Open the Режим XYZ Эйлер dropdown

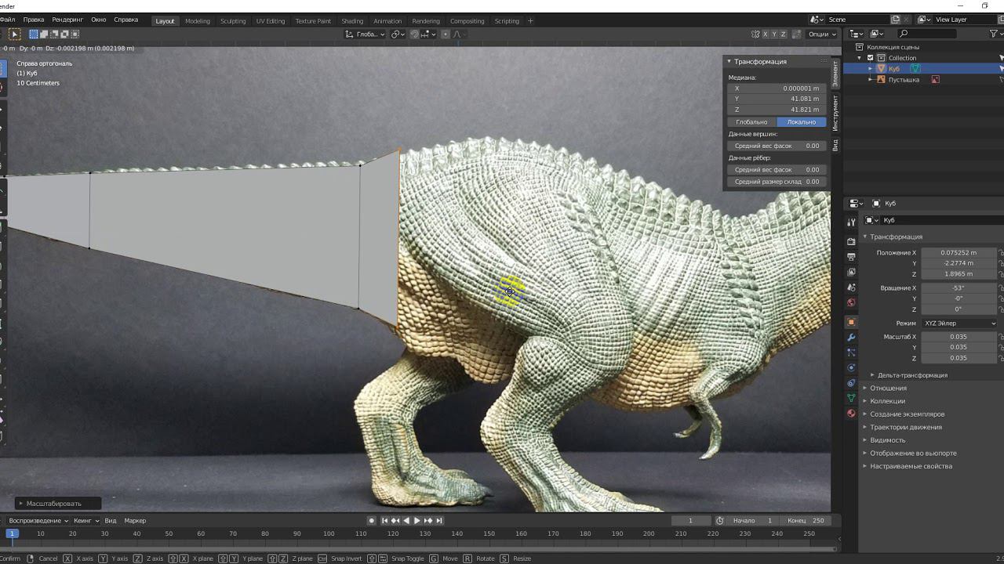[959, 324]
